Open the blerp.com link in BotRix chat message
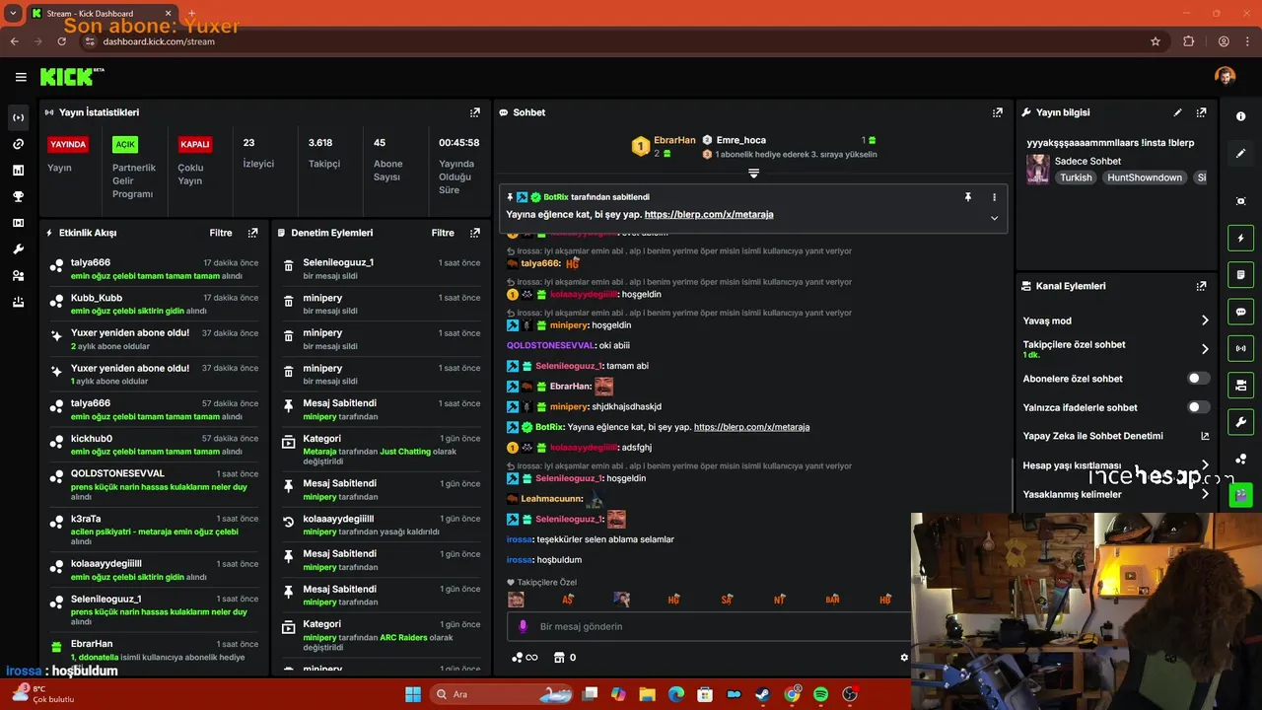The image size is (1262, 710). [x=751, y=427]
